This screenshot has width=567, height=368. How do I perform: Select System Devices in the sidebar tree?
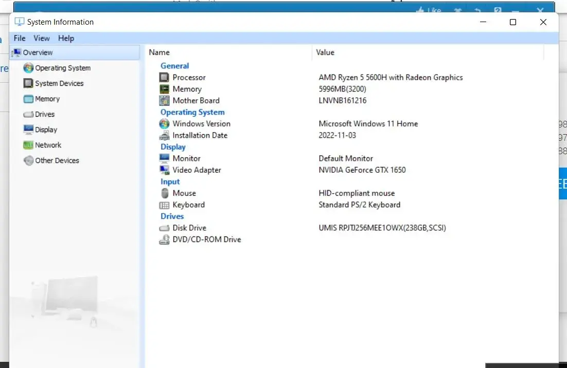(x=59, y=83)
